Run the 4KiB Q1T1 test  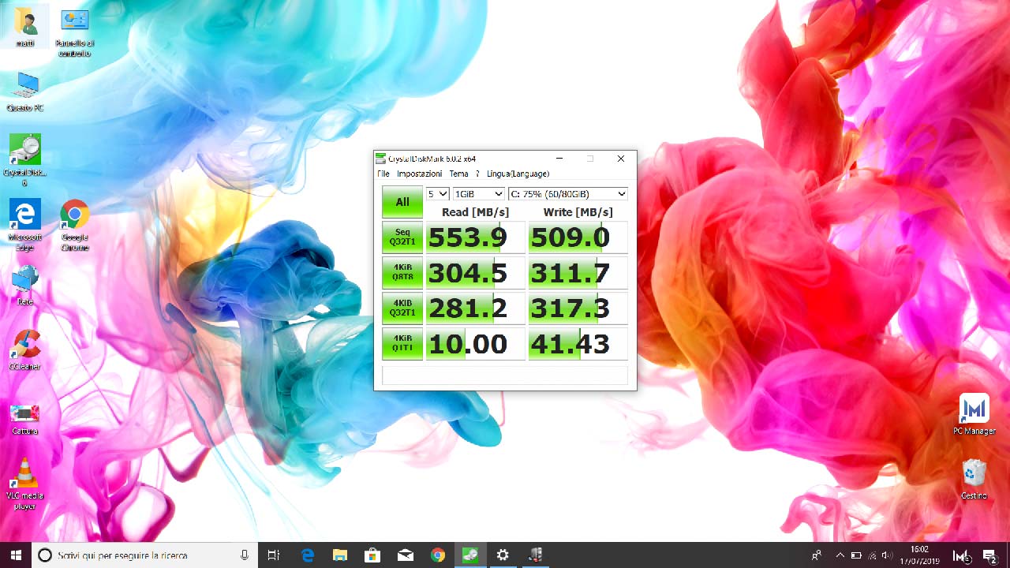coord(402,343)
